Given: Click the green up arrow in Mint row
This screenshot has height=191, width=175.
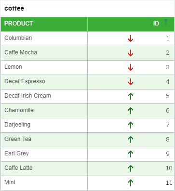Looking at the screenshot, I should pyautogui.click(x=131, y=183).
